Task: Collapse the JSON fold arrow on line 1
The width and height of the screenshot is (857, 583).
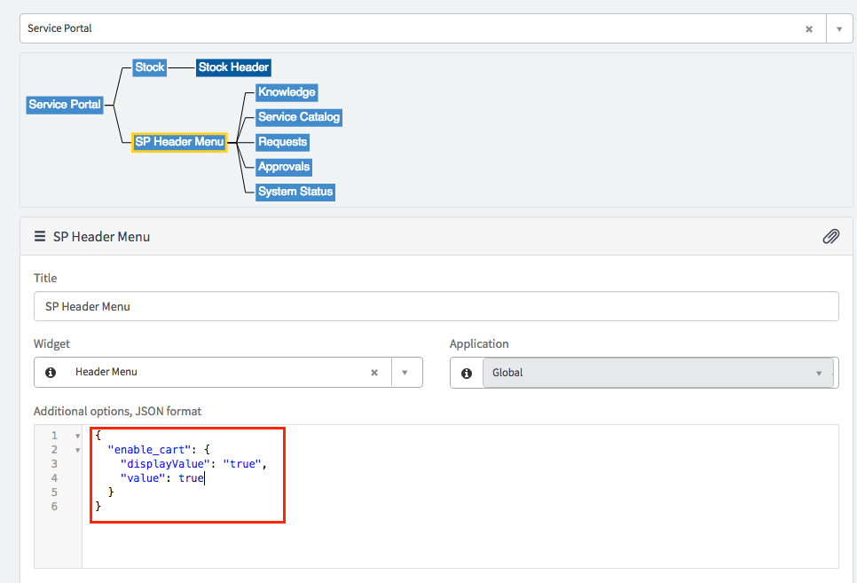Action: [x=77, y=436]
